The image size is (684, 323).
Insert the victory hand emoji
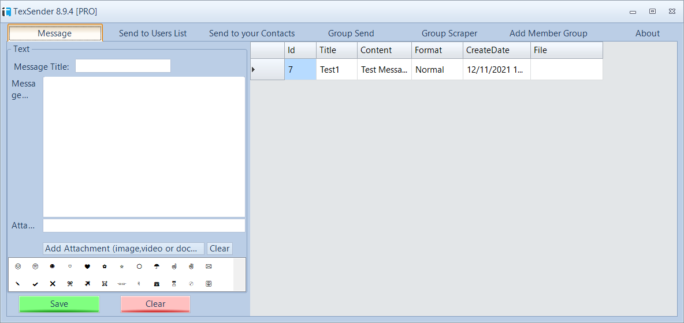tap(191, 266)
